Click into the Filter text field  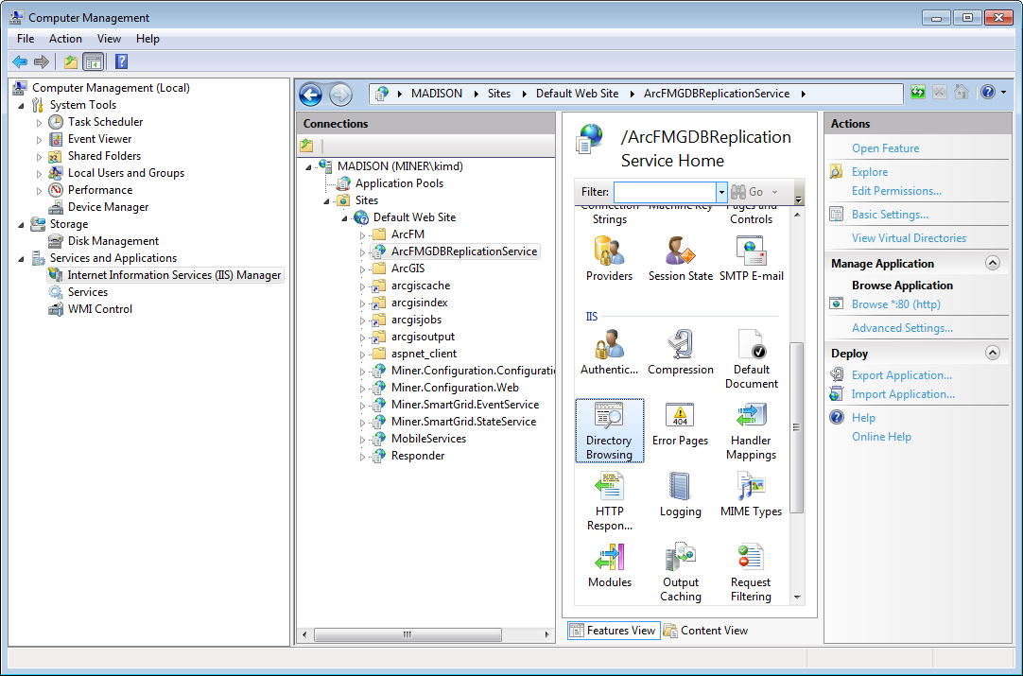coord(665,192)
